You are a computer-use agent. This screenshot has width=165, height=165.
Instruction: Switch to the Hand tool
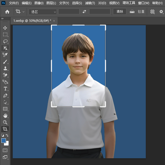point(5,116)
